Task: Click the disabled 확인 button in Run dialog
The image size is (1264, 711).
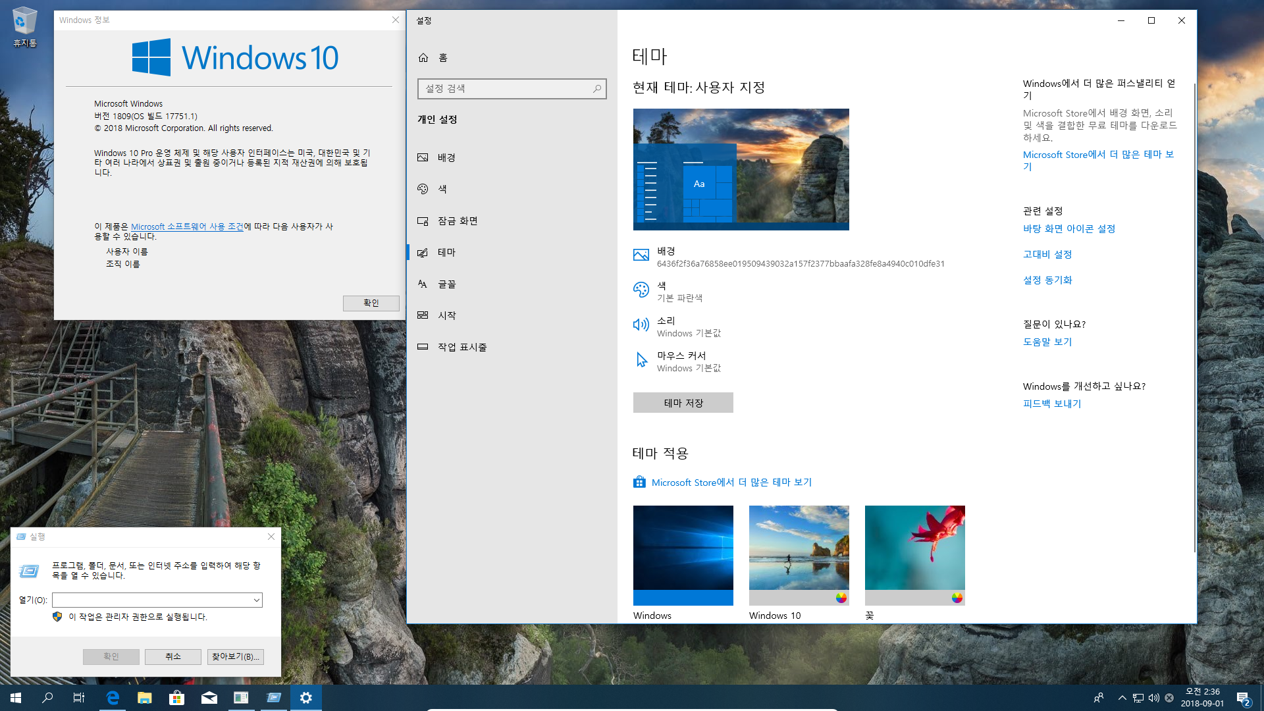Action: point(111,656)
